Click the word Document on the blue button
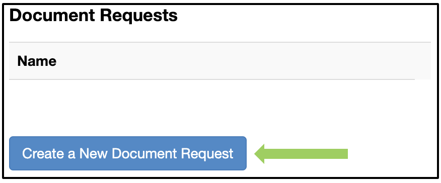441x183 pixels. 143,153
